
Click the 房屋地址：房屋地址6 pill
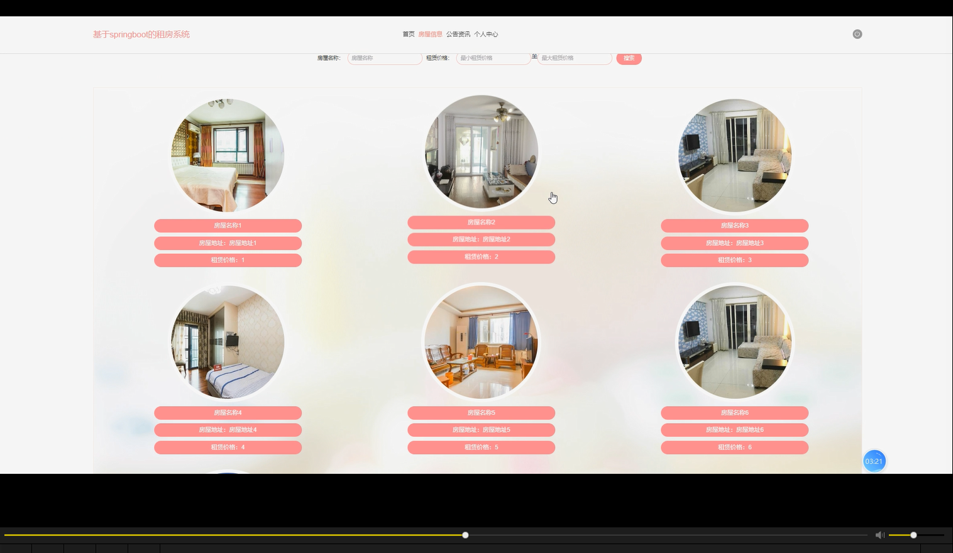[735, 430]
